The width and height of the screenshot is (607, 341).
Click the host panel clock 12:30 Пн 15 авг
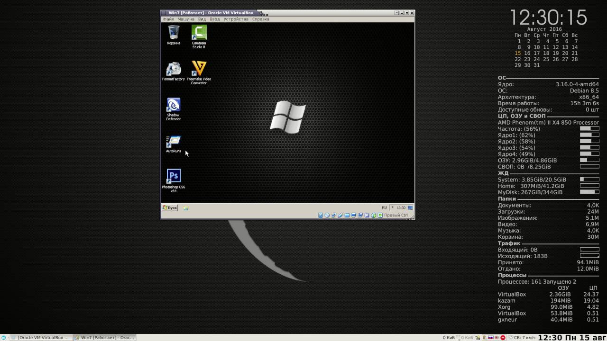point(572,338)
